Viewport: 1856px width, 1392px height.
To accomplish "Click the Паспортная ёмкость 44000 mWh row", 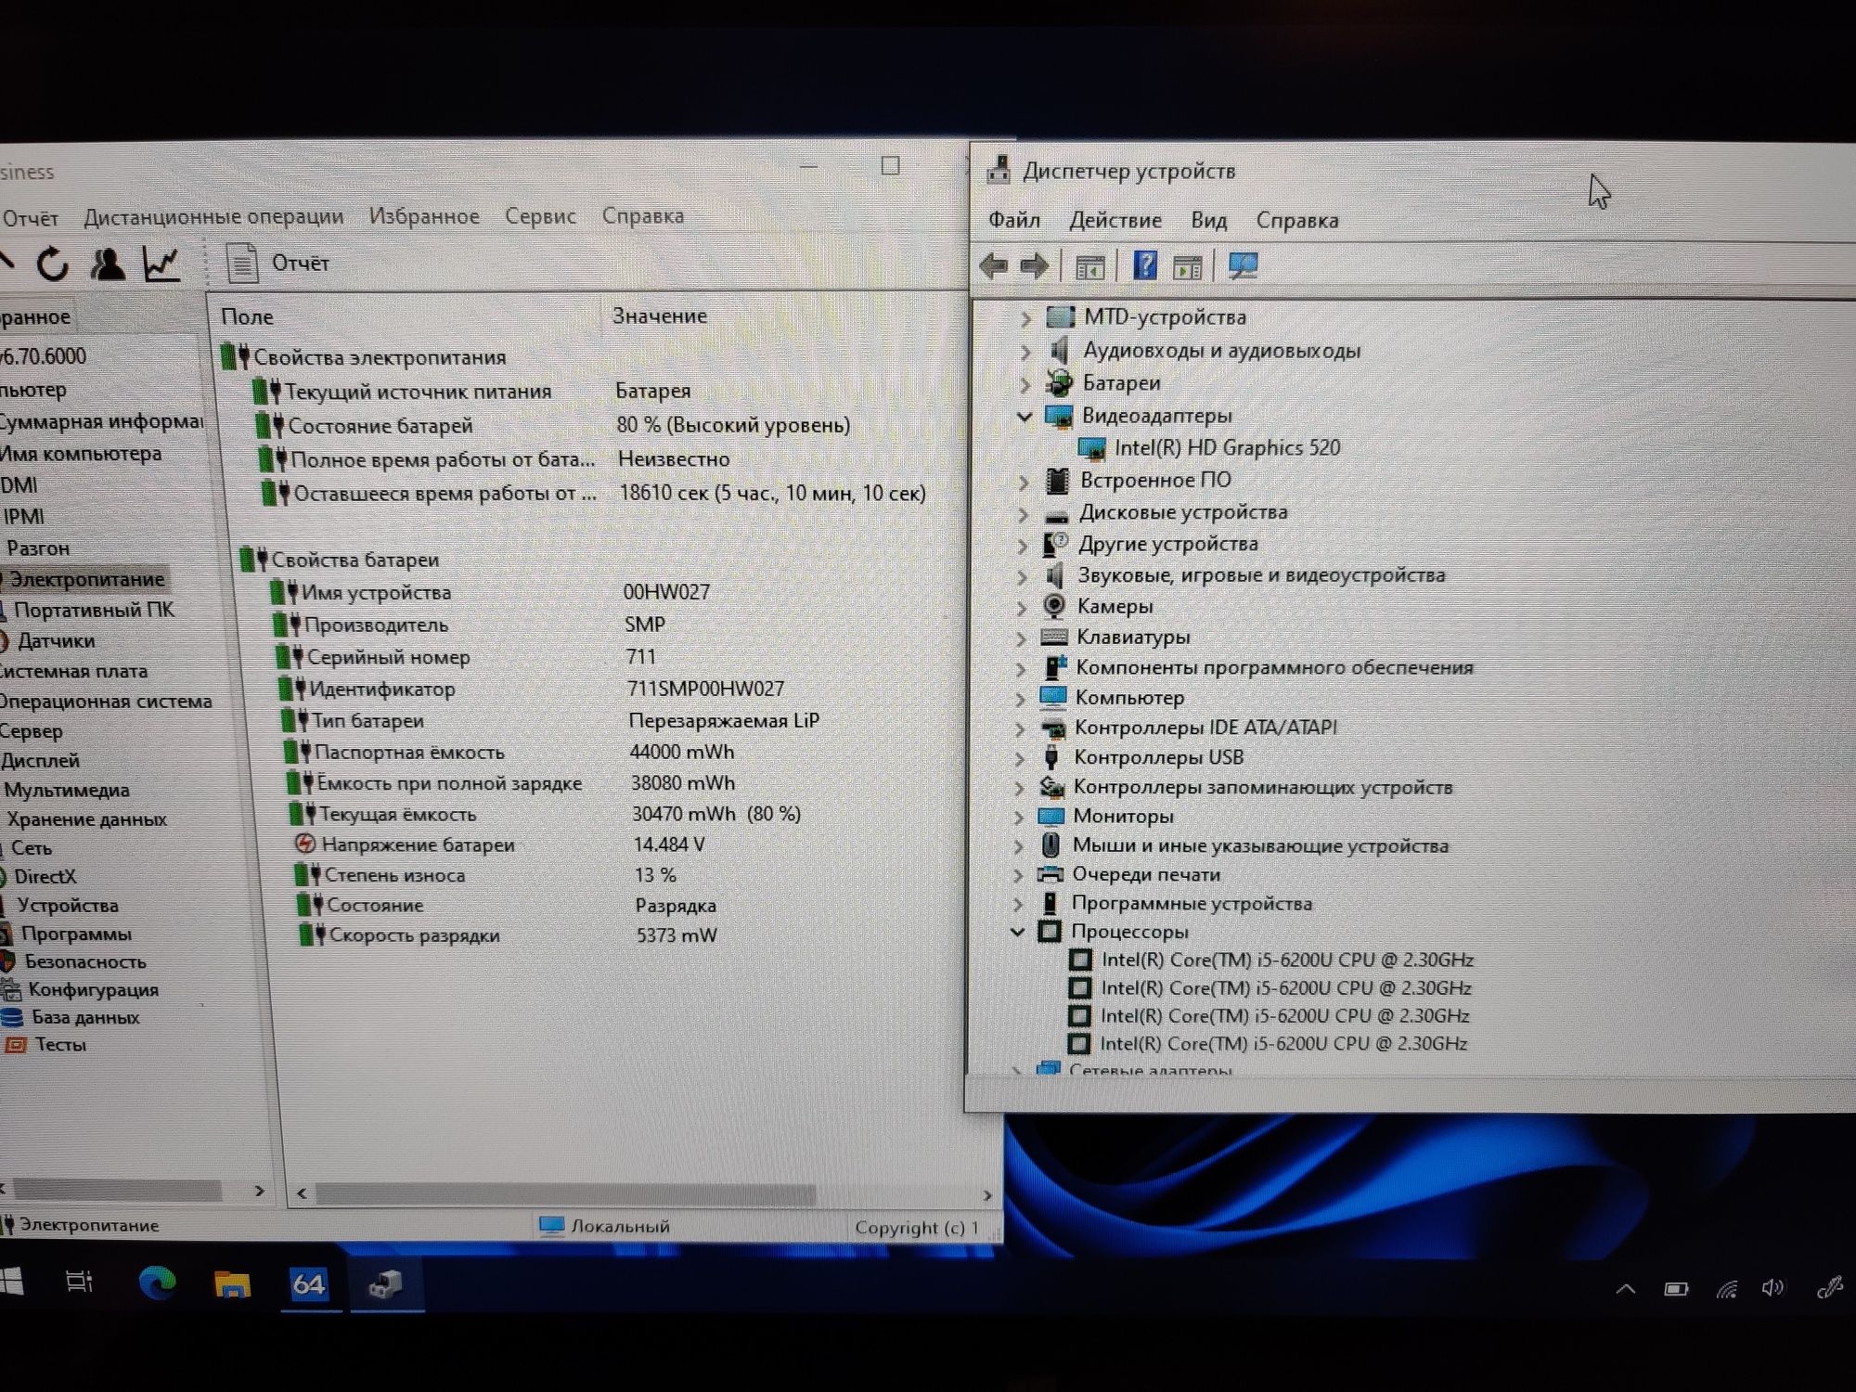I will (509, 752).
